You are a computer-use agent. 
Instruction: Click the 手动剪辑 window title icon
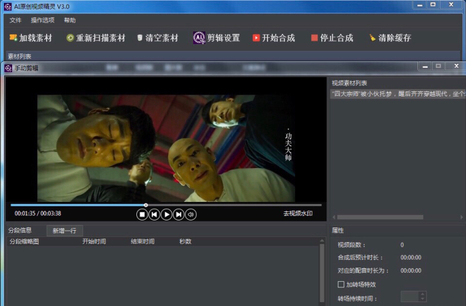point(8,68)
